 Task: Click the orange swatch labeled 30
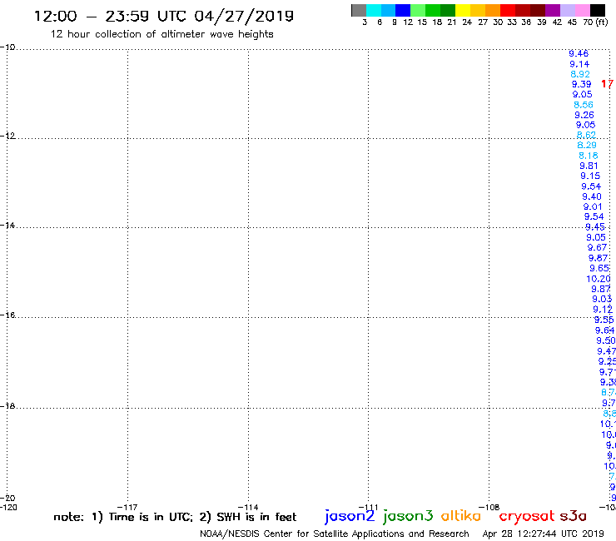(493, 10)
